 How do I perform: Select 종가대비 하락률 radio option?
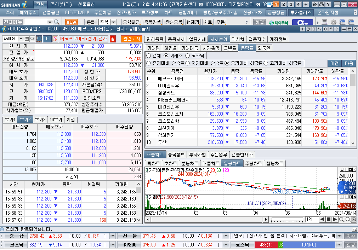pyautogui.click(x=227, y=63)
